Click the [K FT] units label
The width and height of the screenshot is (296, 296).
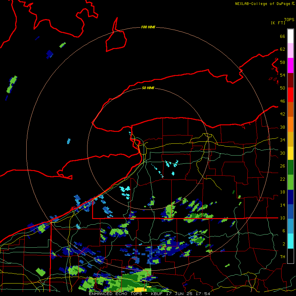point(278,23)
